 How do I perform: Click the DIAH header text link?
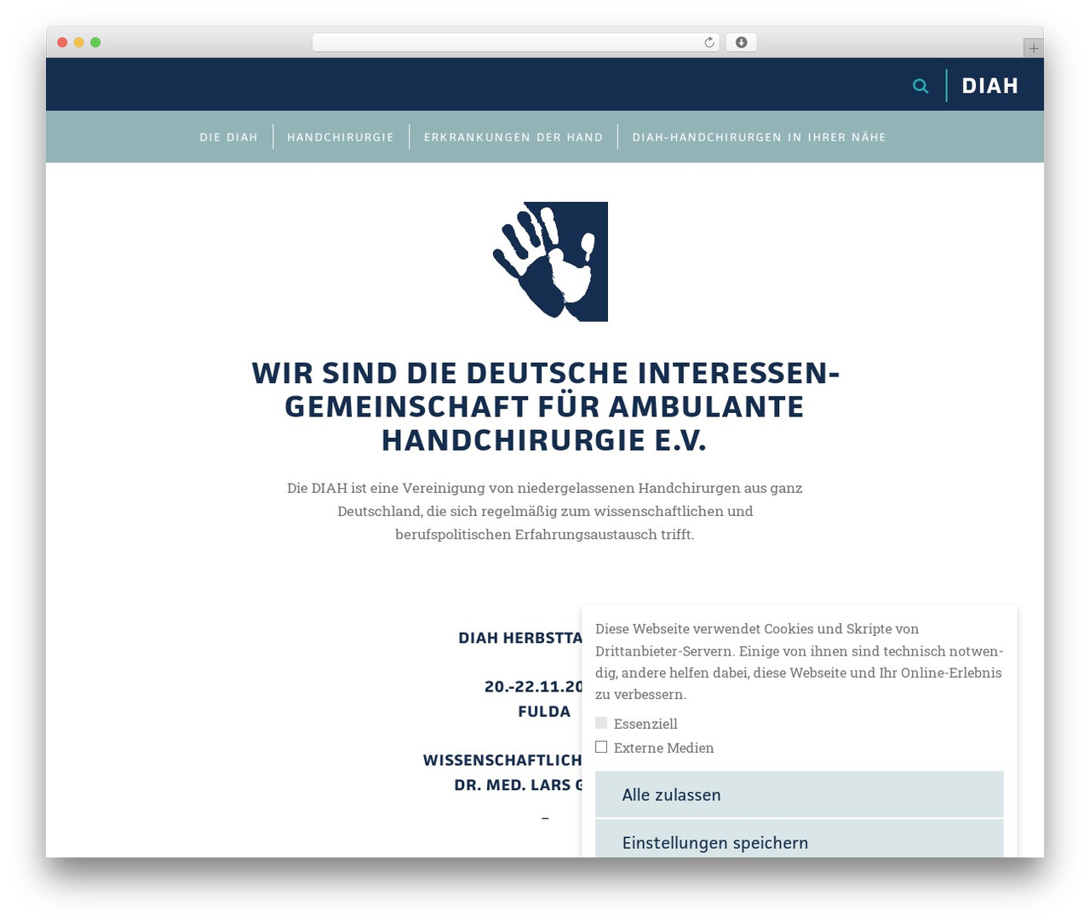990,86
